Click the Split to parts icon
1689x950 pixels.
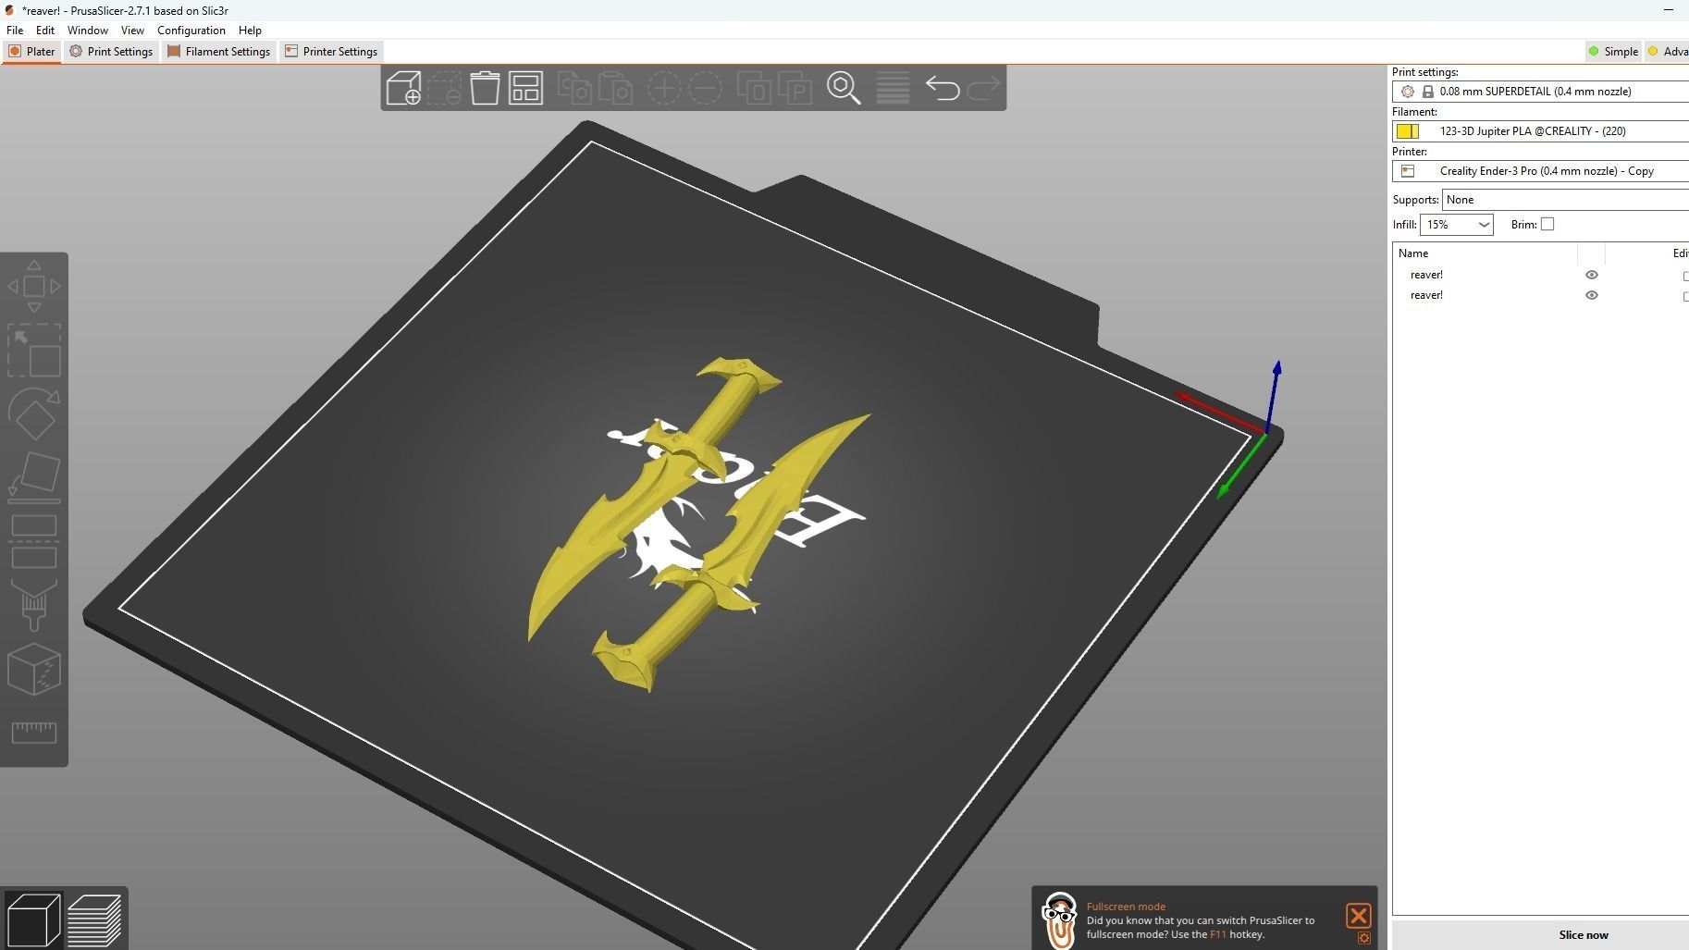795,88
